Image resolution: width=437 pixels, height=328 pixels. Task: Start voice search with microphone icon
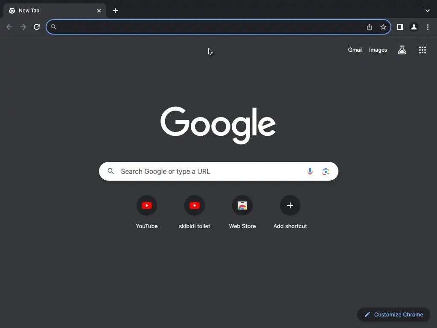pyautogui.click(x=310, y=171)
